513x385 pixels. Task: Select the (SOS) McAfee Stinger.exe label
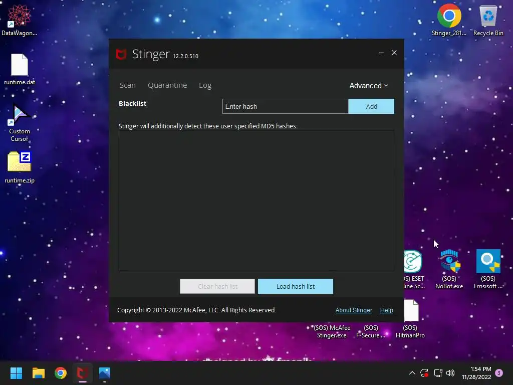pos(332,331)
